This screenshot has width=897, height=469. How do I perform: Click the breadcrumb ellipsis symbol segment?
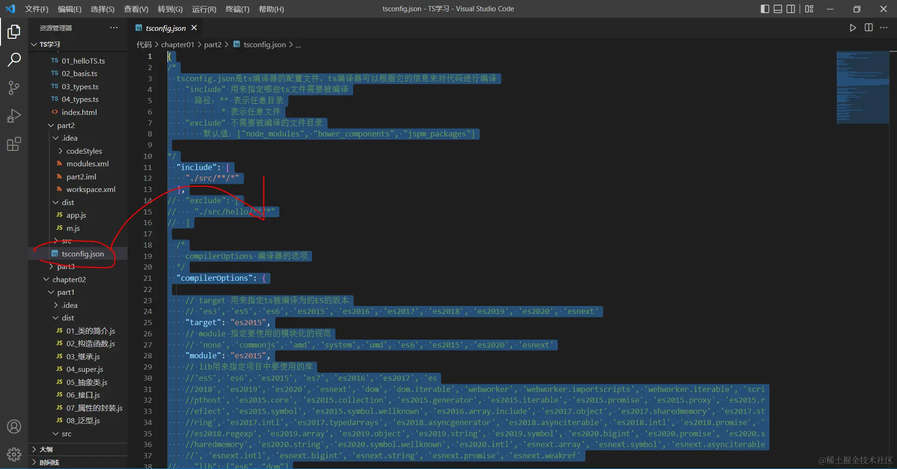pyautogui.click(x=298, y=45)
